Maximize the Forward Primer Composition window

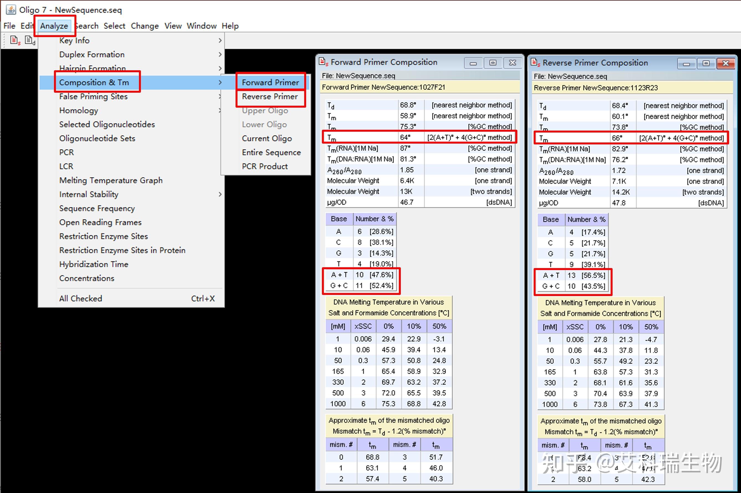tap(493, 63)
